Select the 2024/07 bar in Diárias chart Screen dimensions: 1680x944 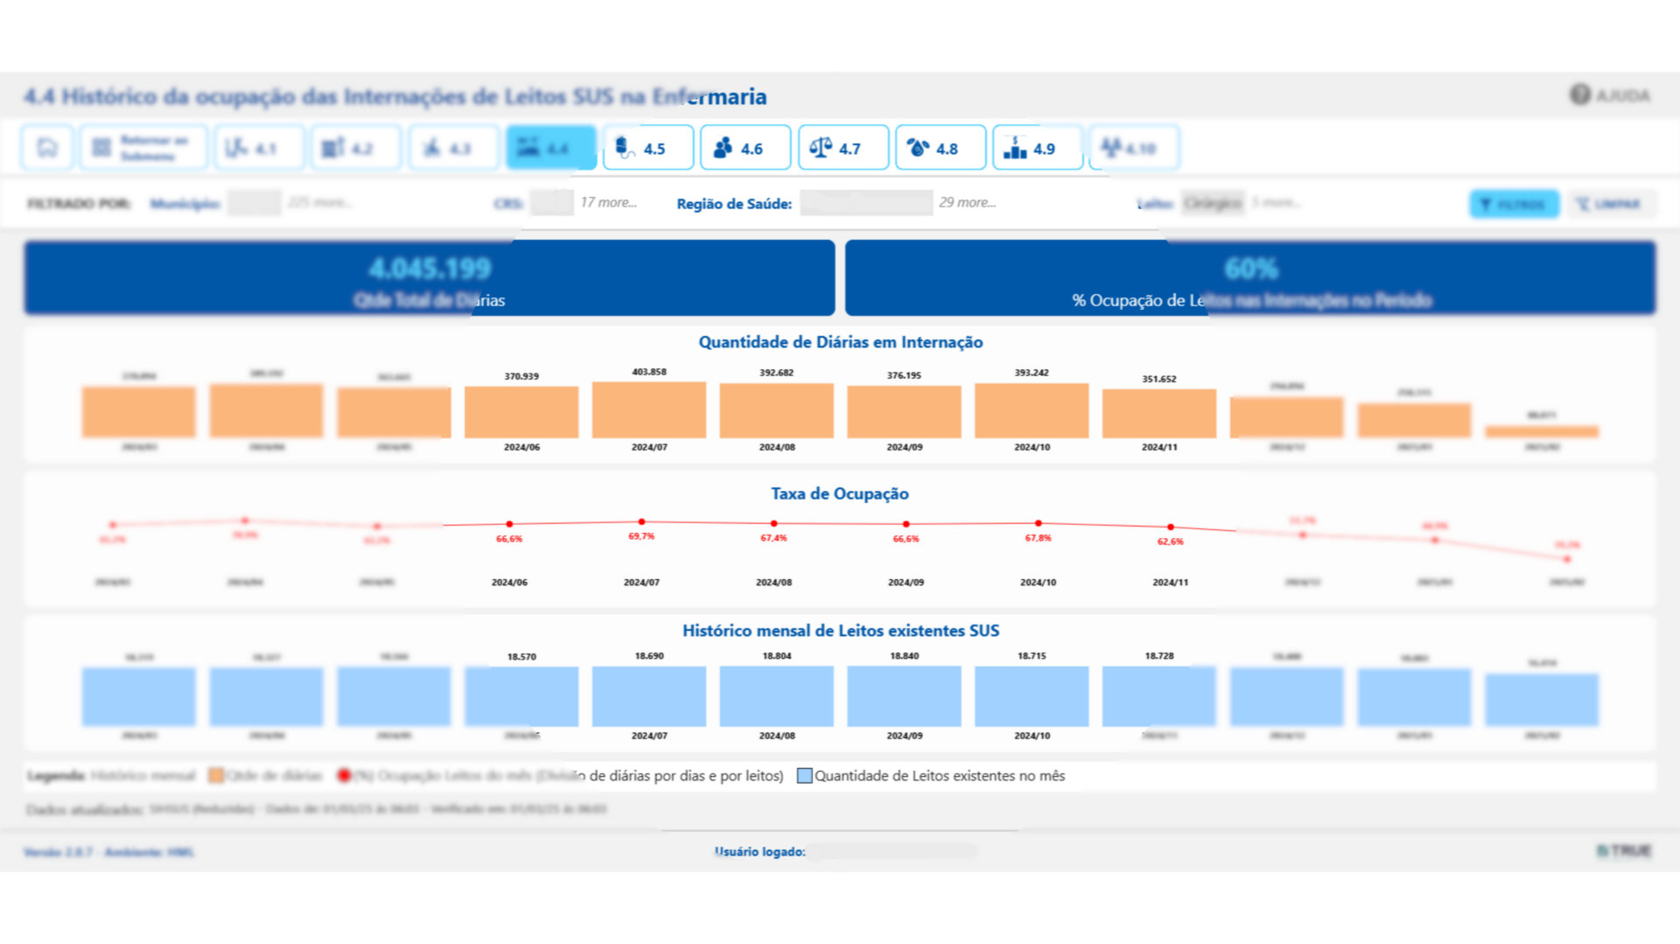click(x=648, y=409)
